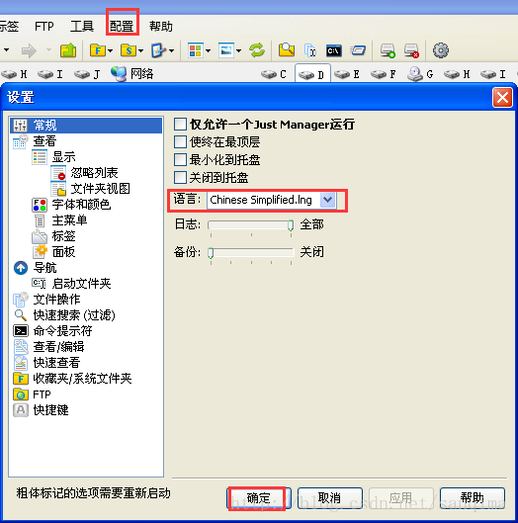This screenshot has width=518, height=523.
Task: Enable 关闭到托盘 checkbox
Action: point(180,177)
